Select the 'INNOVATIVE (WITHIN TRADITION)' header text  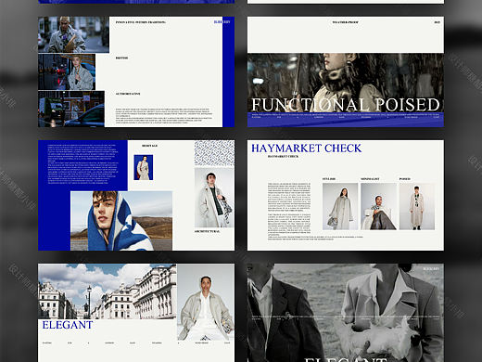141,22
